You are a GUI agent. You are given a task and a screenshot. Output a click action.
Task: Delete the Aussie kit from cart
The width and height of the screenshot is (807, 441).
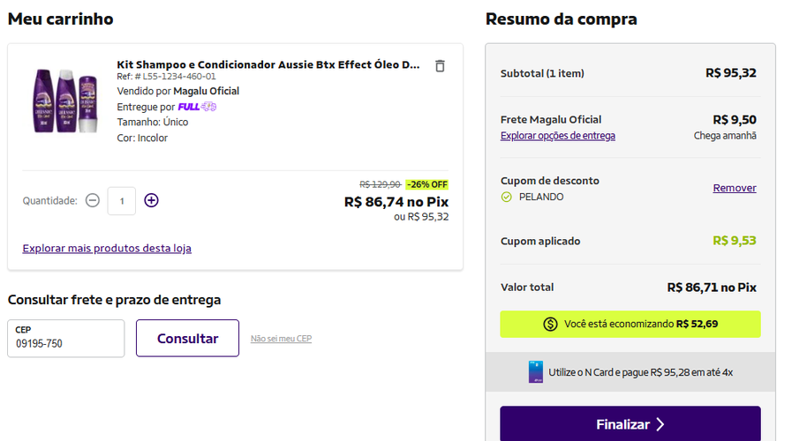[x=440, y=66]
